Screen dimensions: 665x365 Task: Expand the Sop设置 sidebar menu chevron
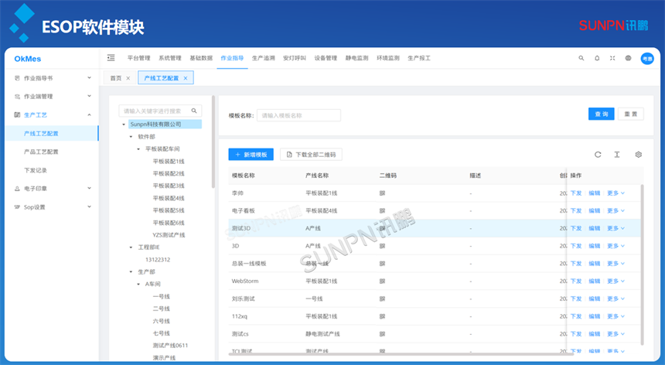(x=89, y=207)
